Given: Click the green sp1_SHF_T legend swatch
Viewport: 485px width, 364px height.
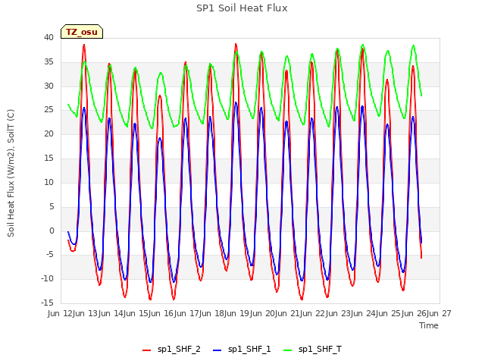Looking at the screenshot, I should click(x=288, y=350).
